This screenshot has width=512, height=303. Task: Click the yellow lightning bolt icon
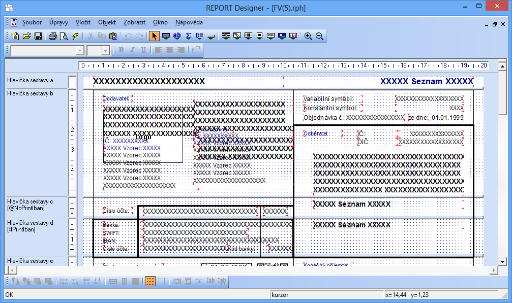point(75,36)
